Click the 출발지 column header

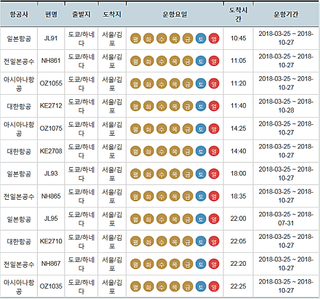click(x=81, y=14)
